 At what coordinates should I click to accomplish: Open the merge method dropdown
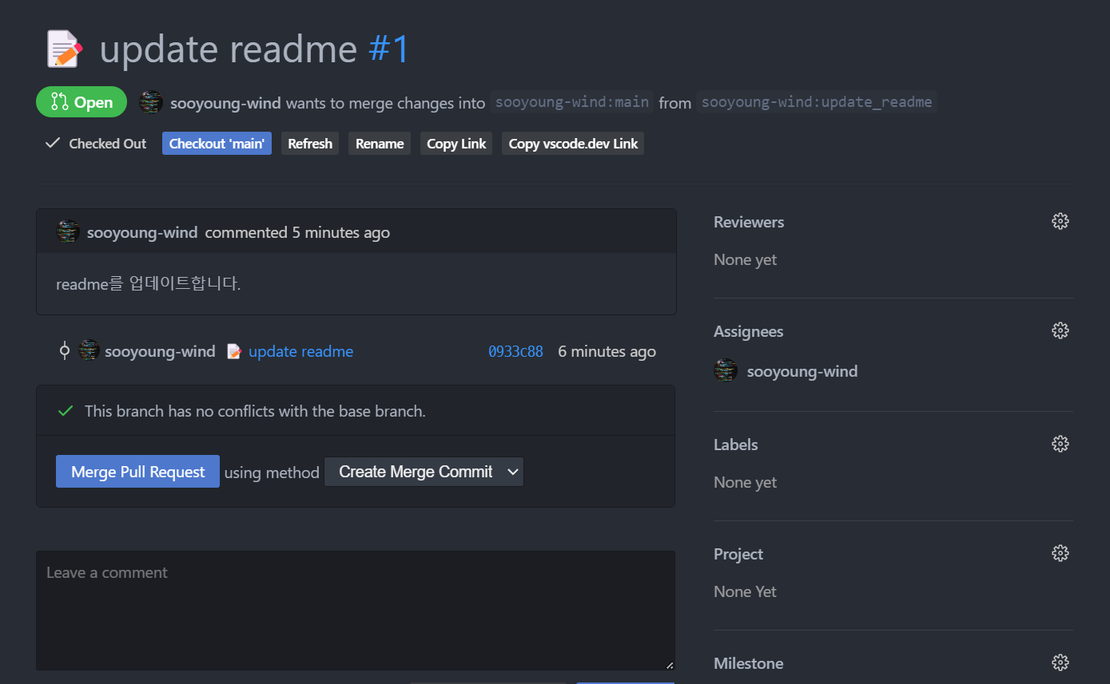[x=424, y=472]
